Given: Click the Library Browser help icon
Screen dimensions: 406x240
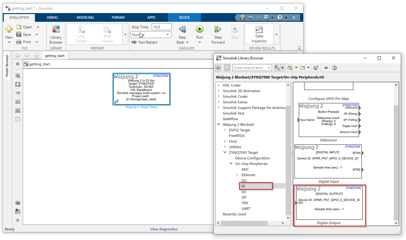Looking at the screenshot, I should click(x=334, y=68).
